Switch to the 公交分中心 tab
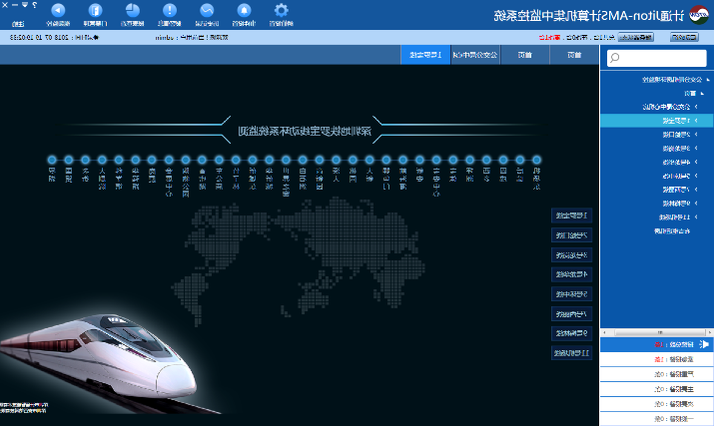 tap(474, 55)
